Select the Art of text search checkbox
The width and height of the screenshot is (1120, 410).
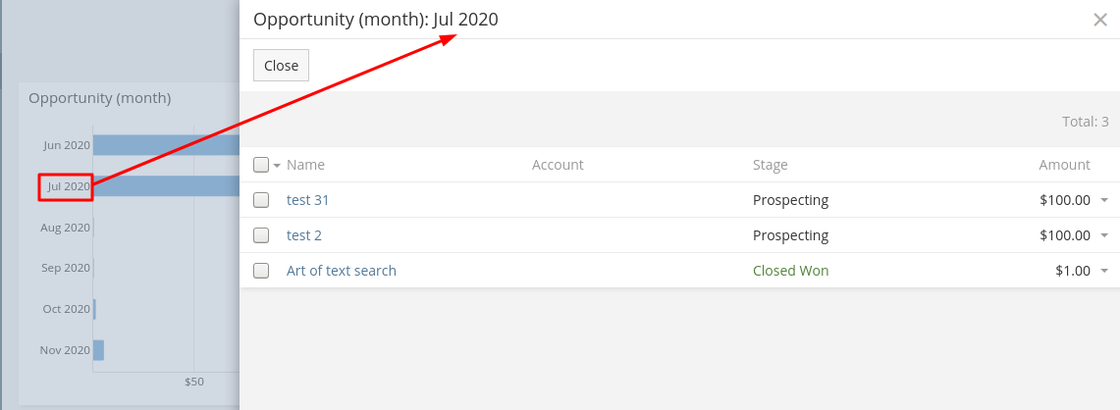[261, 271]
